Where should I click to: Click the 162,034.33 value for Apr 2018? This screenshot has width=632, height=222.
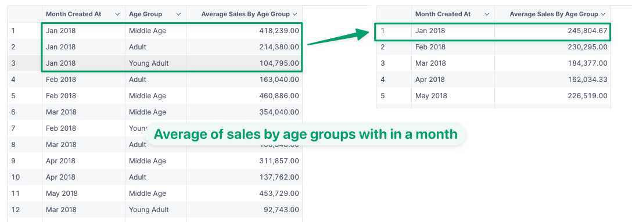(x=552, y=80)
